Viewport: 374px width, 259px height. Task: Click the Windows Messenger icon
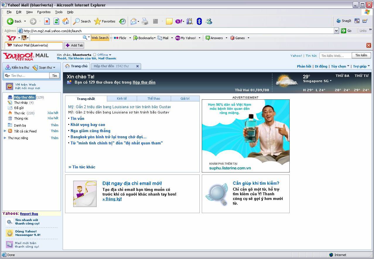[209, 21]
